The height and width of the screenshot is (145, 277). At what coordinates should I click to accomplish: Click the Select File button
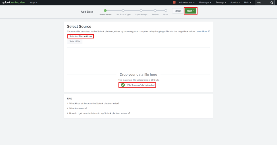pos(74,41)
